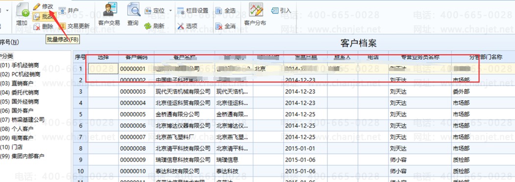The width and height of the screenshot is (515, 182).
Task: Select customer name 泰达科技有限公司
Action: 177,171
